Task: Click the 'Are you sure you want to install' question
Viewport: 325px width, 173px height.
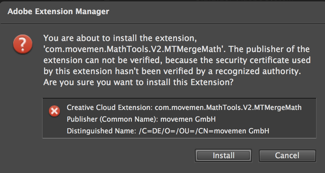Action: (138, 82)
